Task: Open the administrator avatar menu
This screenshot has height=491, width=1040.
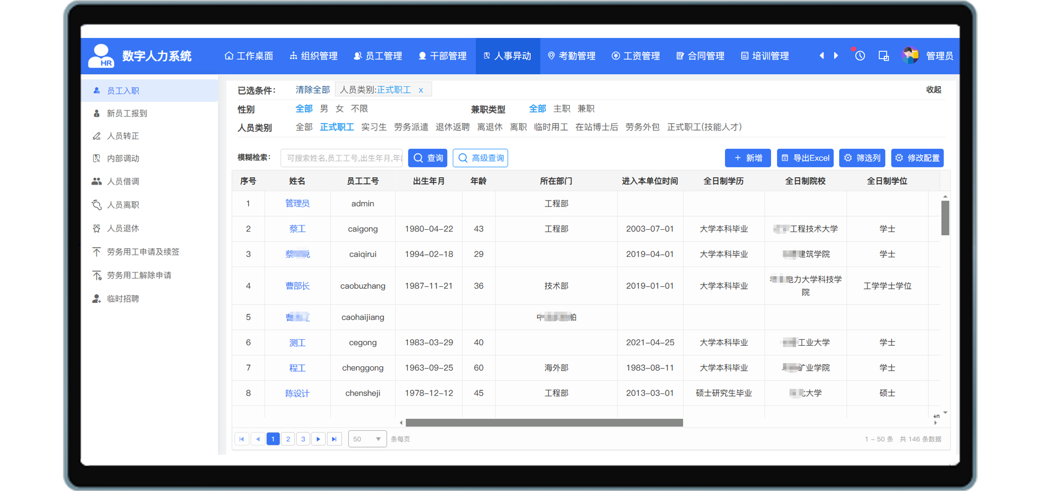Action: tap(910, 56)
